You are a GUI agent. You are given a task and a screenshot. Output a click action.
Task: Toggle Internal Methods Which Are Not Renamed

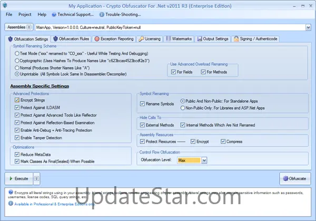(x=183, y=125)
